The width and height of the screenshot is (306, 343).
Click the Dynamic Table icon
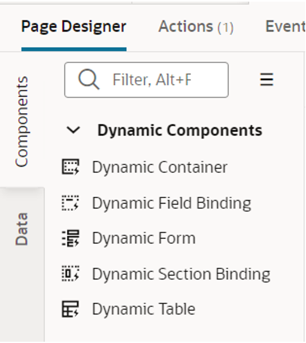70,309
